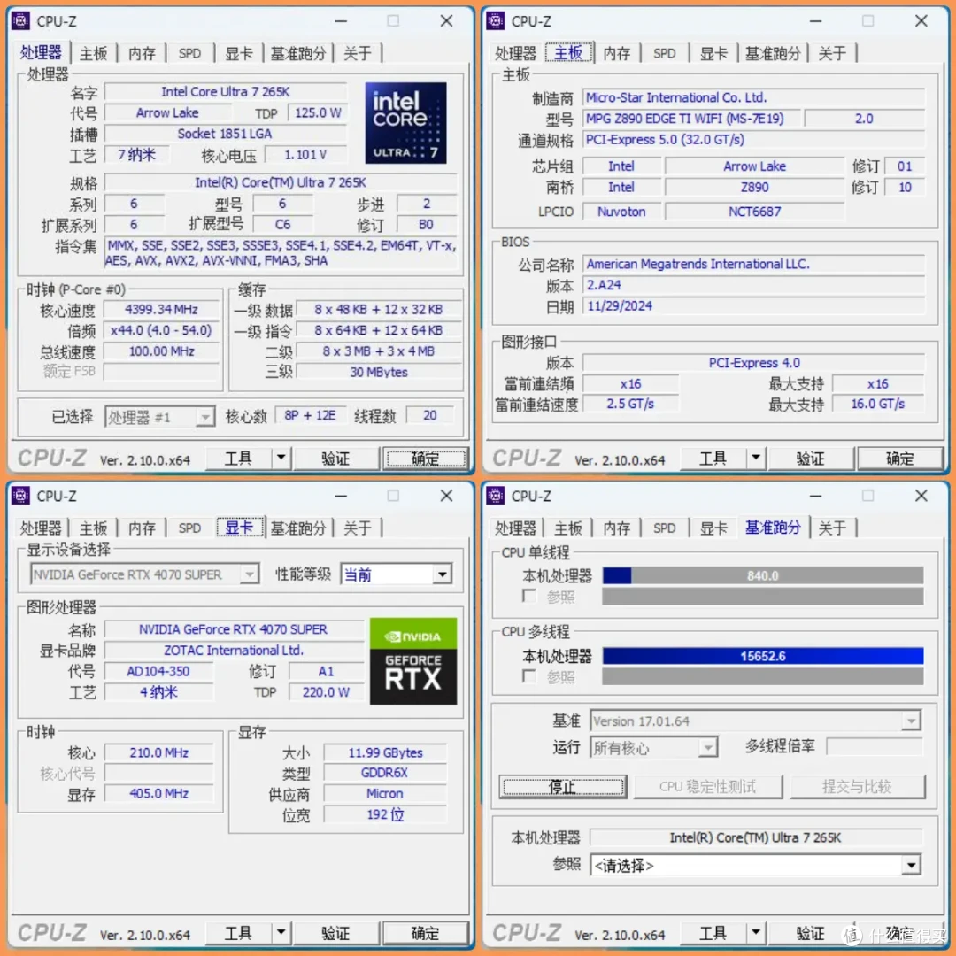
Task: Click CPU 稳定性测试 button
Action: click(708, 787)
